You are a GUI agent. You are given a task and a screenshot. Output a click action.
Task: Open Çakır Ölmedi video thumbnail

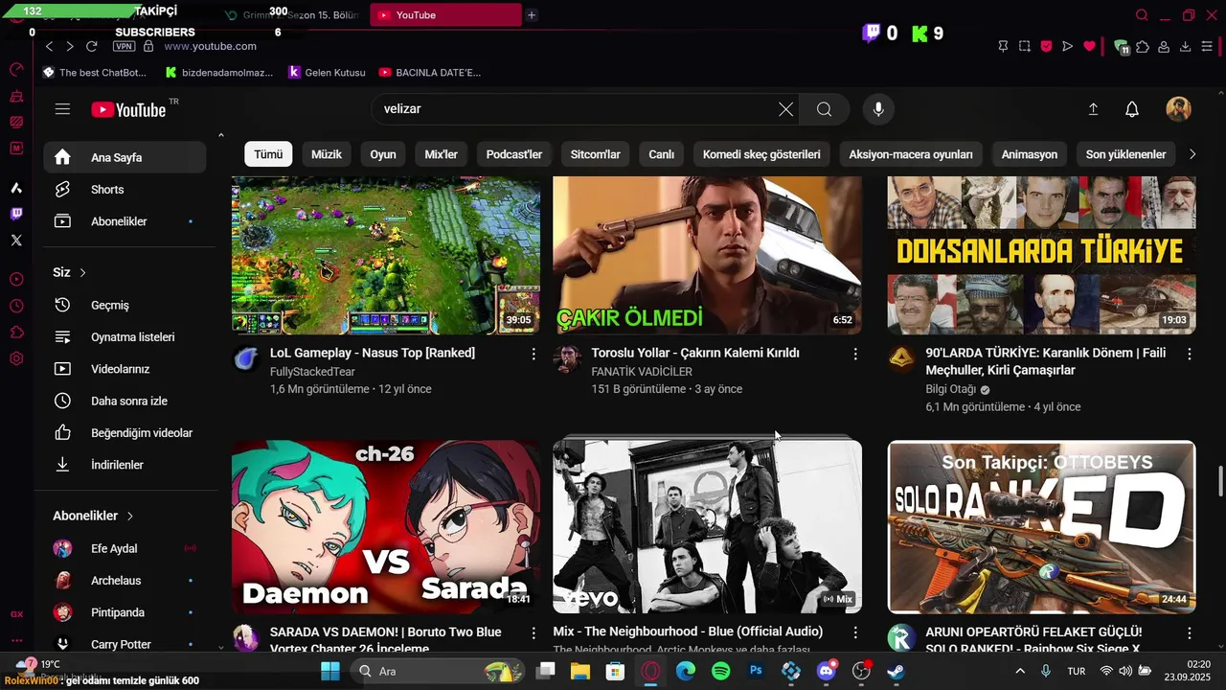pyautogui.click(x=707, y=255)
